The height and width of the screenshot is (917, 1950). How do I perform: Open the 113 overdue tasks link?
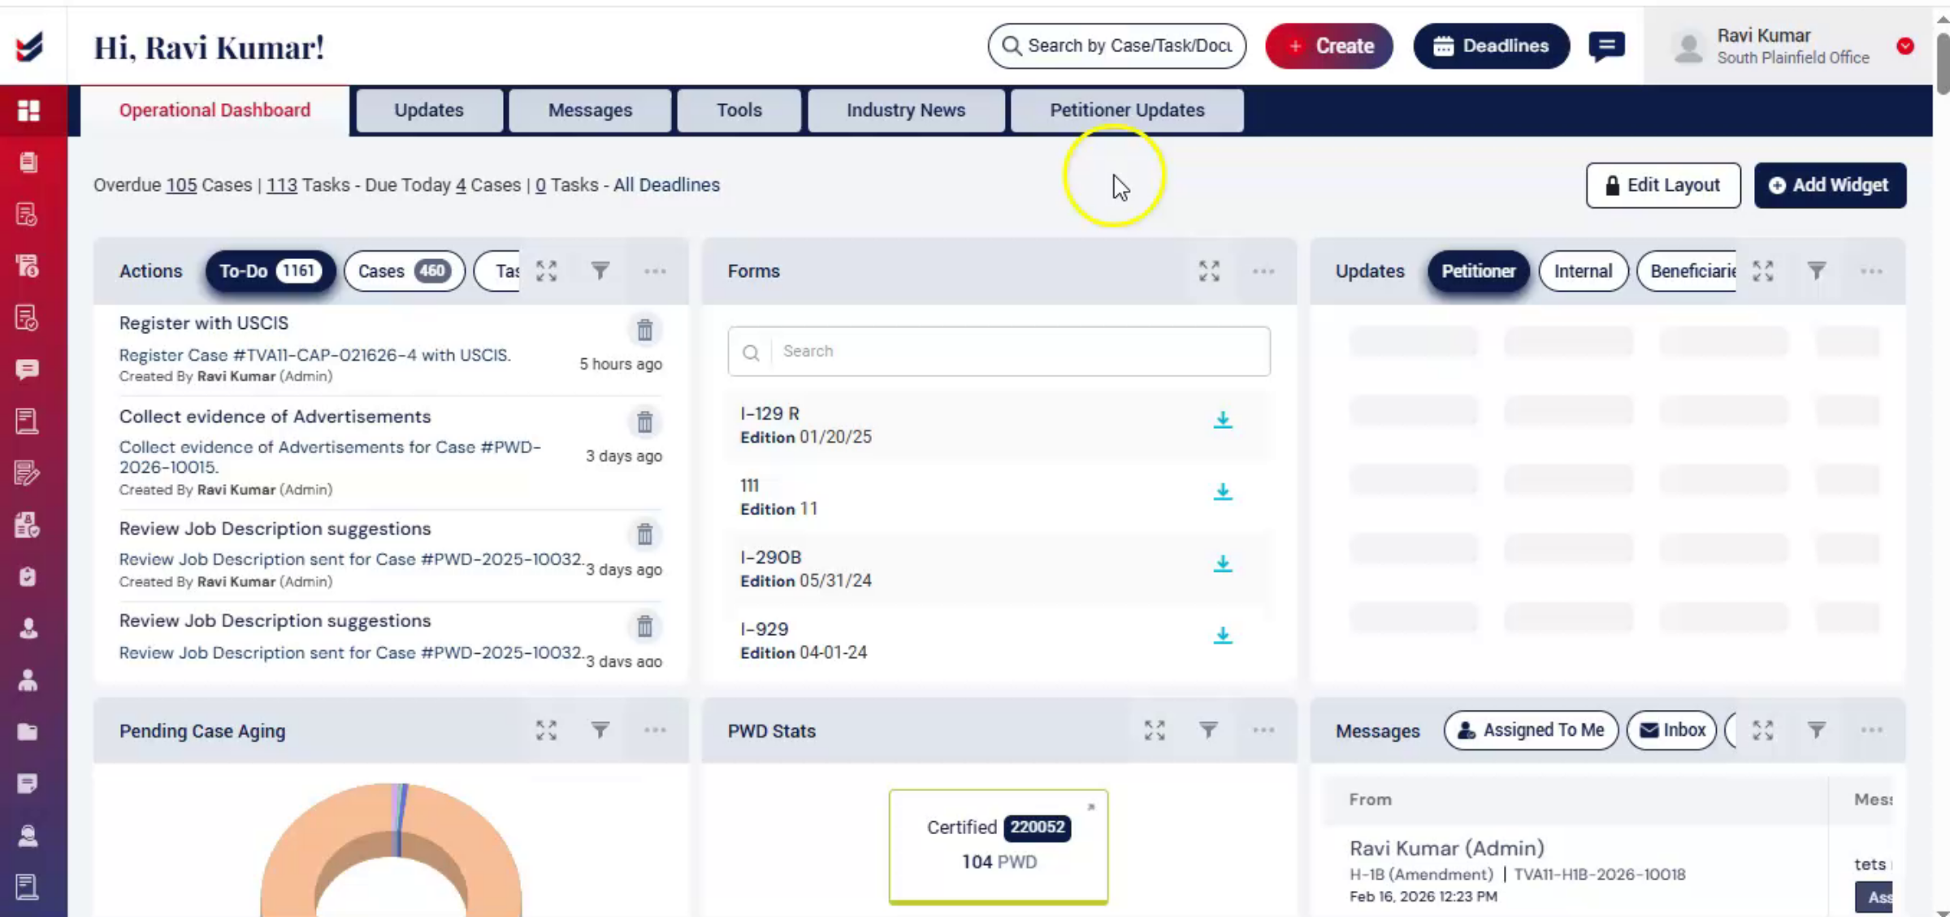(x=282, y=185)
